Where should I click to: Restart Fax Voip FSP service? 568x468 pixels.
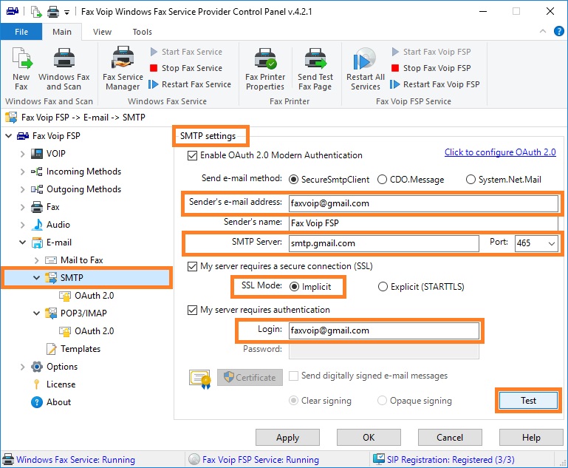(435, 84)
